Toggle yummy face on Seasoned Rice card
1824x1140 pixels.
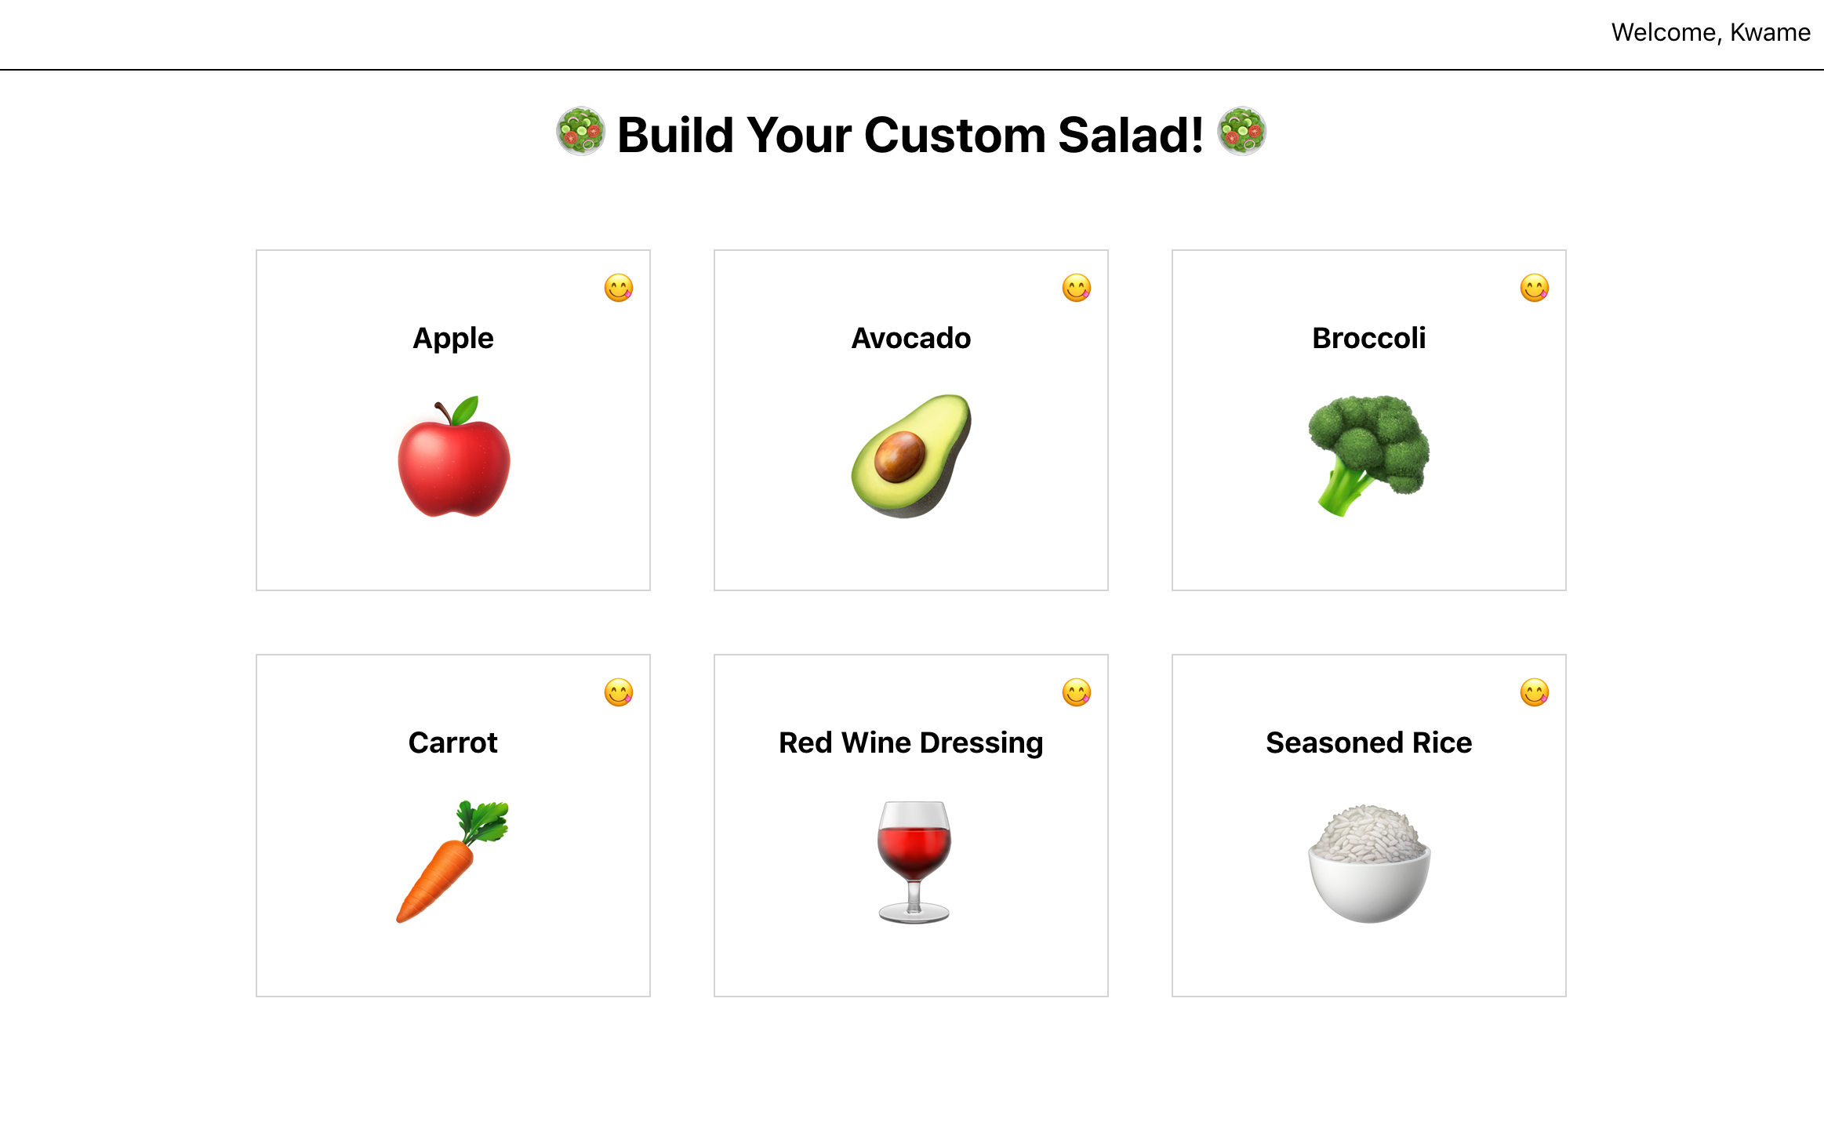(x=1535, y=692)
